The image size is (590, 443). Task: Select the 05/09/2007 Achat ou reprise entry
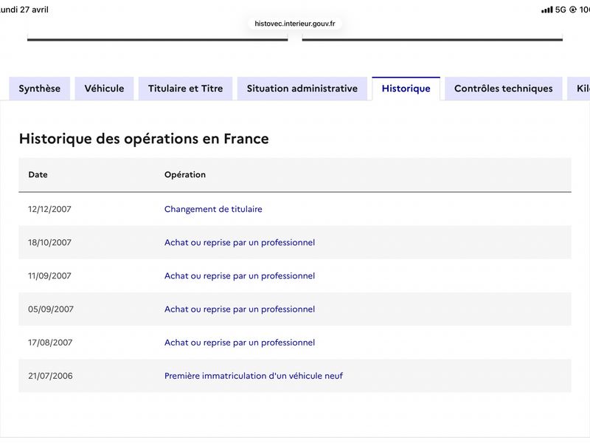click(239, 309)
